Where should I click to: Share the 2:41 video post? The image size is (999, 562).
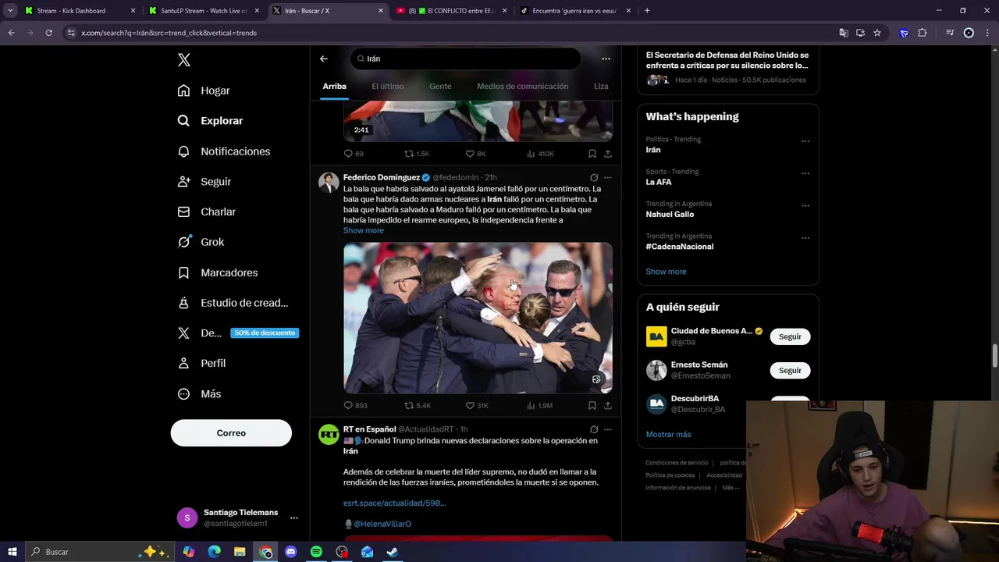point(608,154)
